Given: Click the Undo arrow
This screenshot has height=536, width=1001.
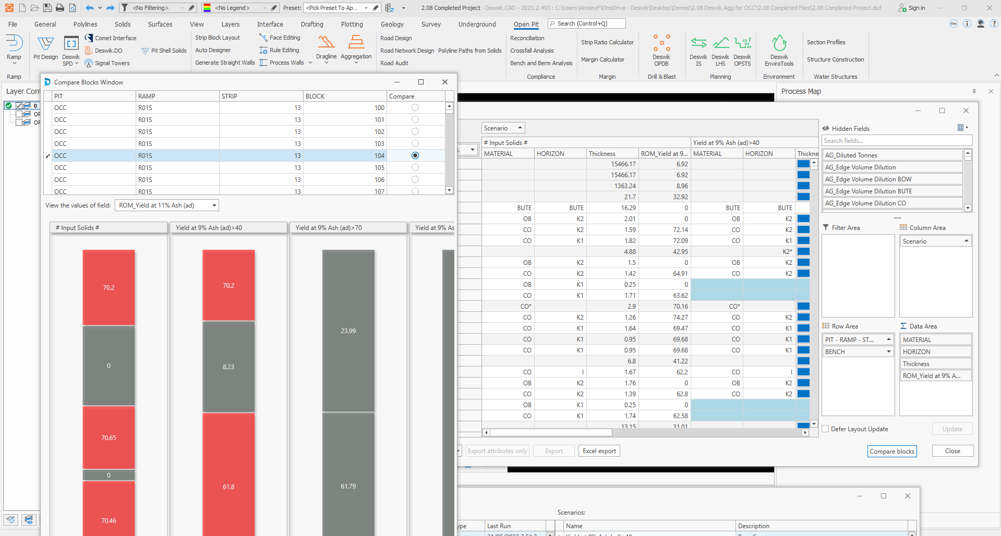Looking at the screenshot, I should click(90, 8).
